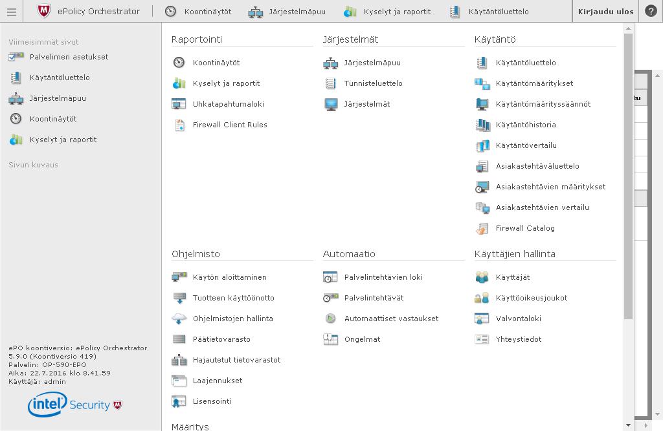Open Kyselyt ja raportit in recent pages

tap(63, 140)
